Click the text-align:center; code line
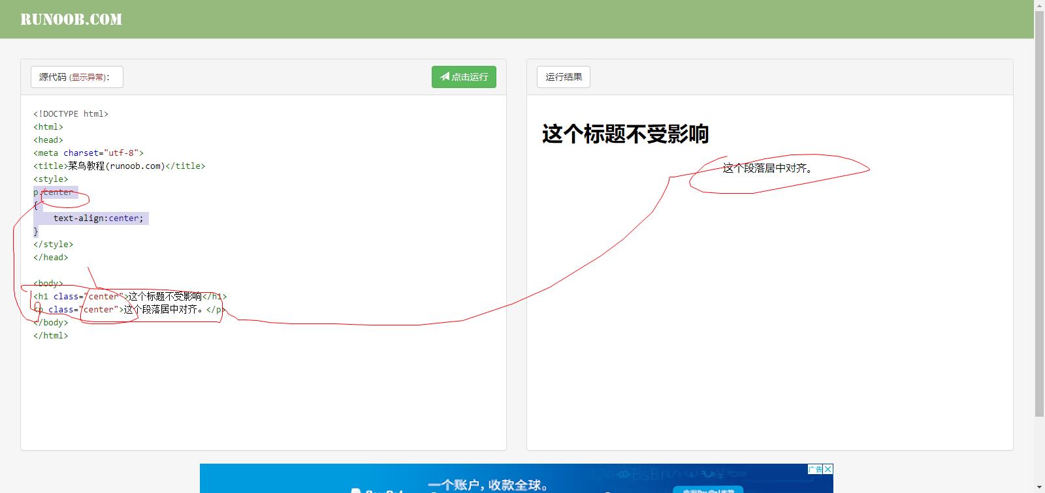 [x=98, y=218]
